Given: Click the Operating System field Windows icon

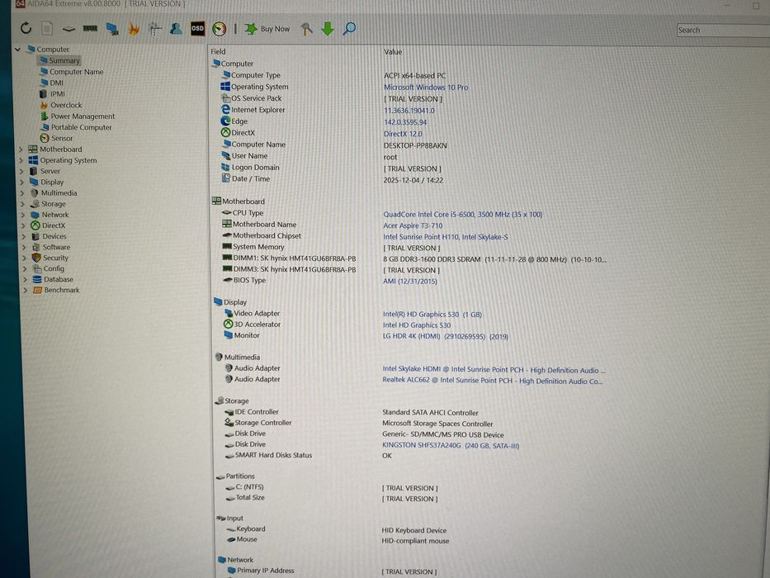Looking at the screenshot, I should pos(225,87).
